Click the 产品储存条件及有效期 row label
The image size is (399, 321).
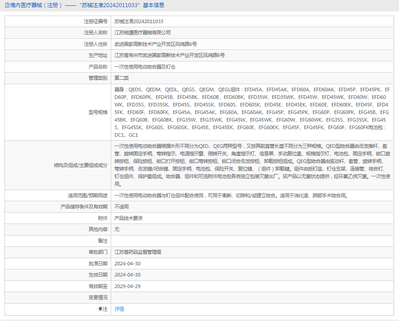point(84,207)
